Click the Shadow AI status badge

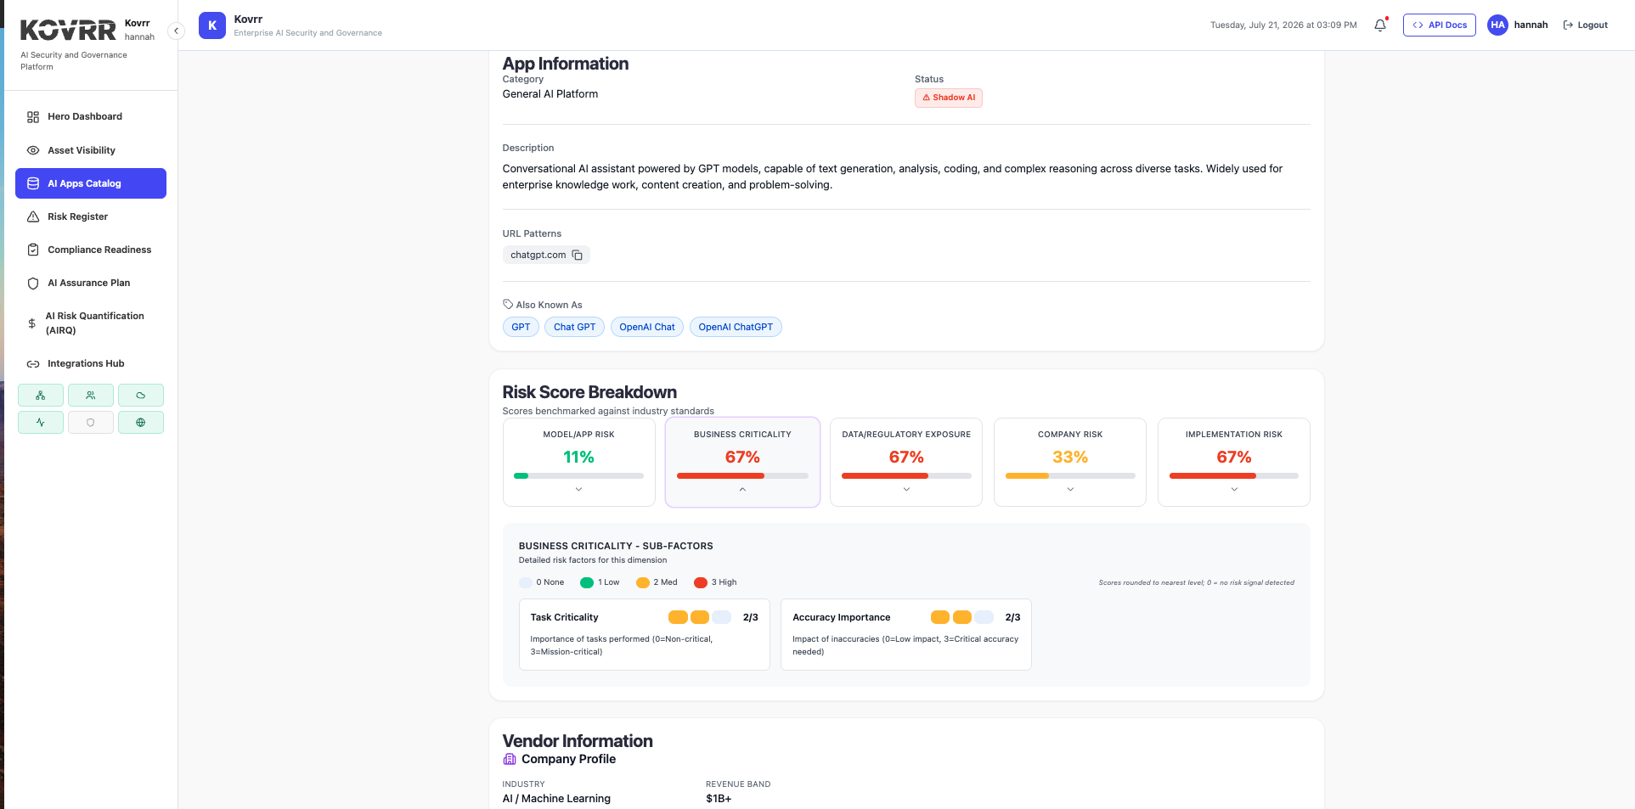pos(949,98)
